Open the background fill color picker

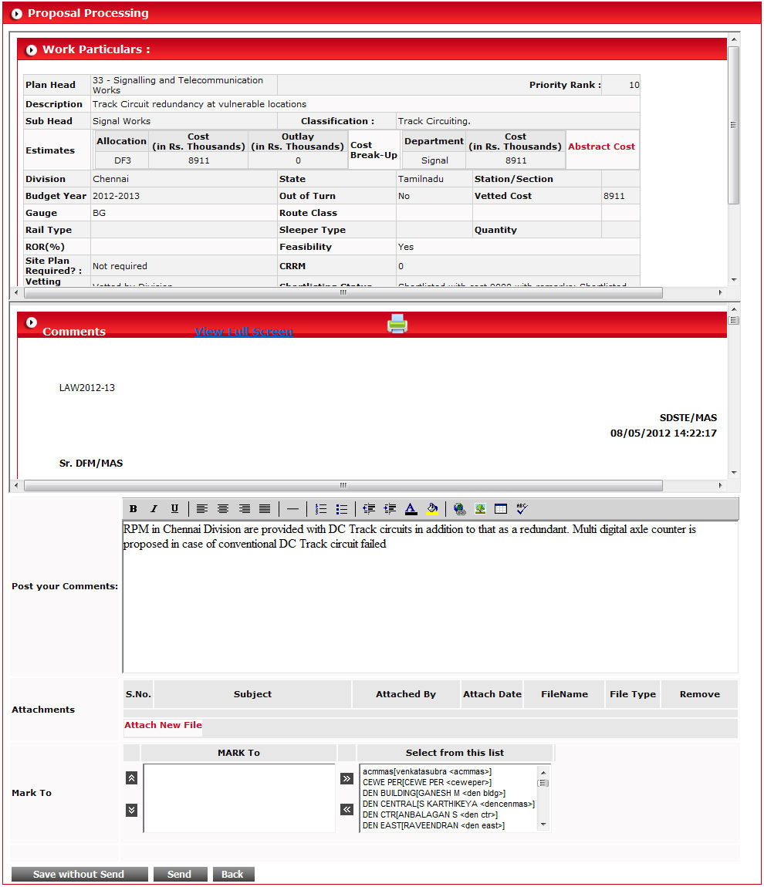click(432, 509)
